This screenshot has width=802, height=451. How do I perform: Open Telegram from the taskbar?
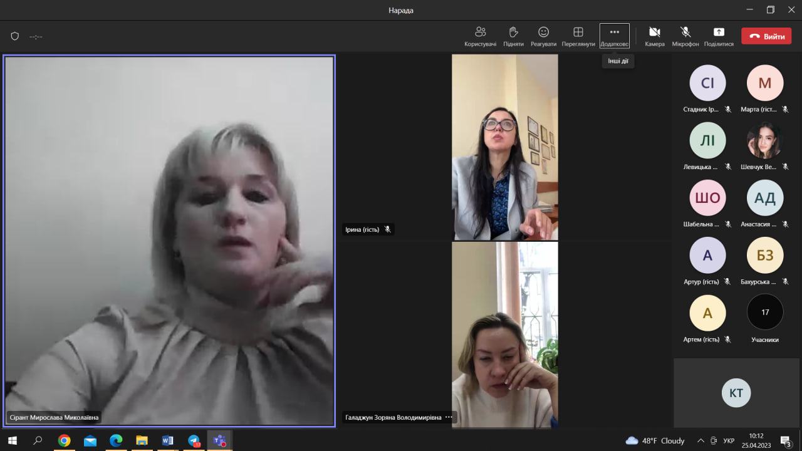[194, 440]
